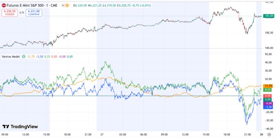Click the orange 11,75 price scale label
Image resolution: width=275 pixels, height=139 pixels.
click(x=267, y=86)
